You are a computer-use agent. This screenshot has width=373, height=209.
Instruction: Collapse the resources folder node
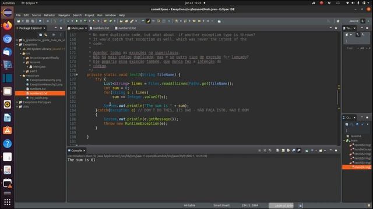(21, 75)
